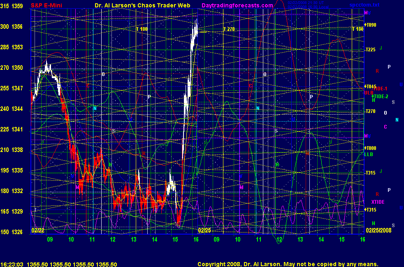Select the 315 1359 price axis label

pyautogui.click(x=12, y=6)
